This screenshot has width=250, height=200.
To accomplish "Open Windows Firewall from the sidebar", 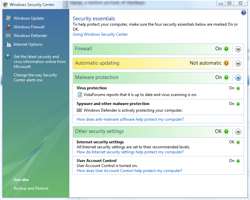I will point(29,27).
